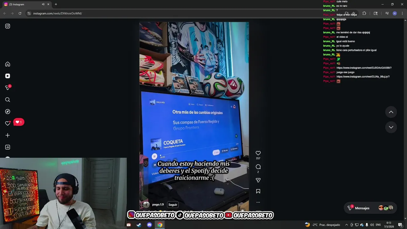Click install app icon in address bar

[x=347, y=13]
